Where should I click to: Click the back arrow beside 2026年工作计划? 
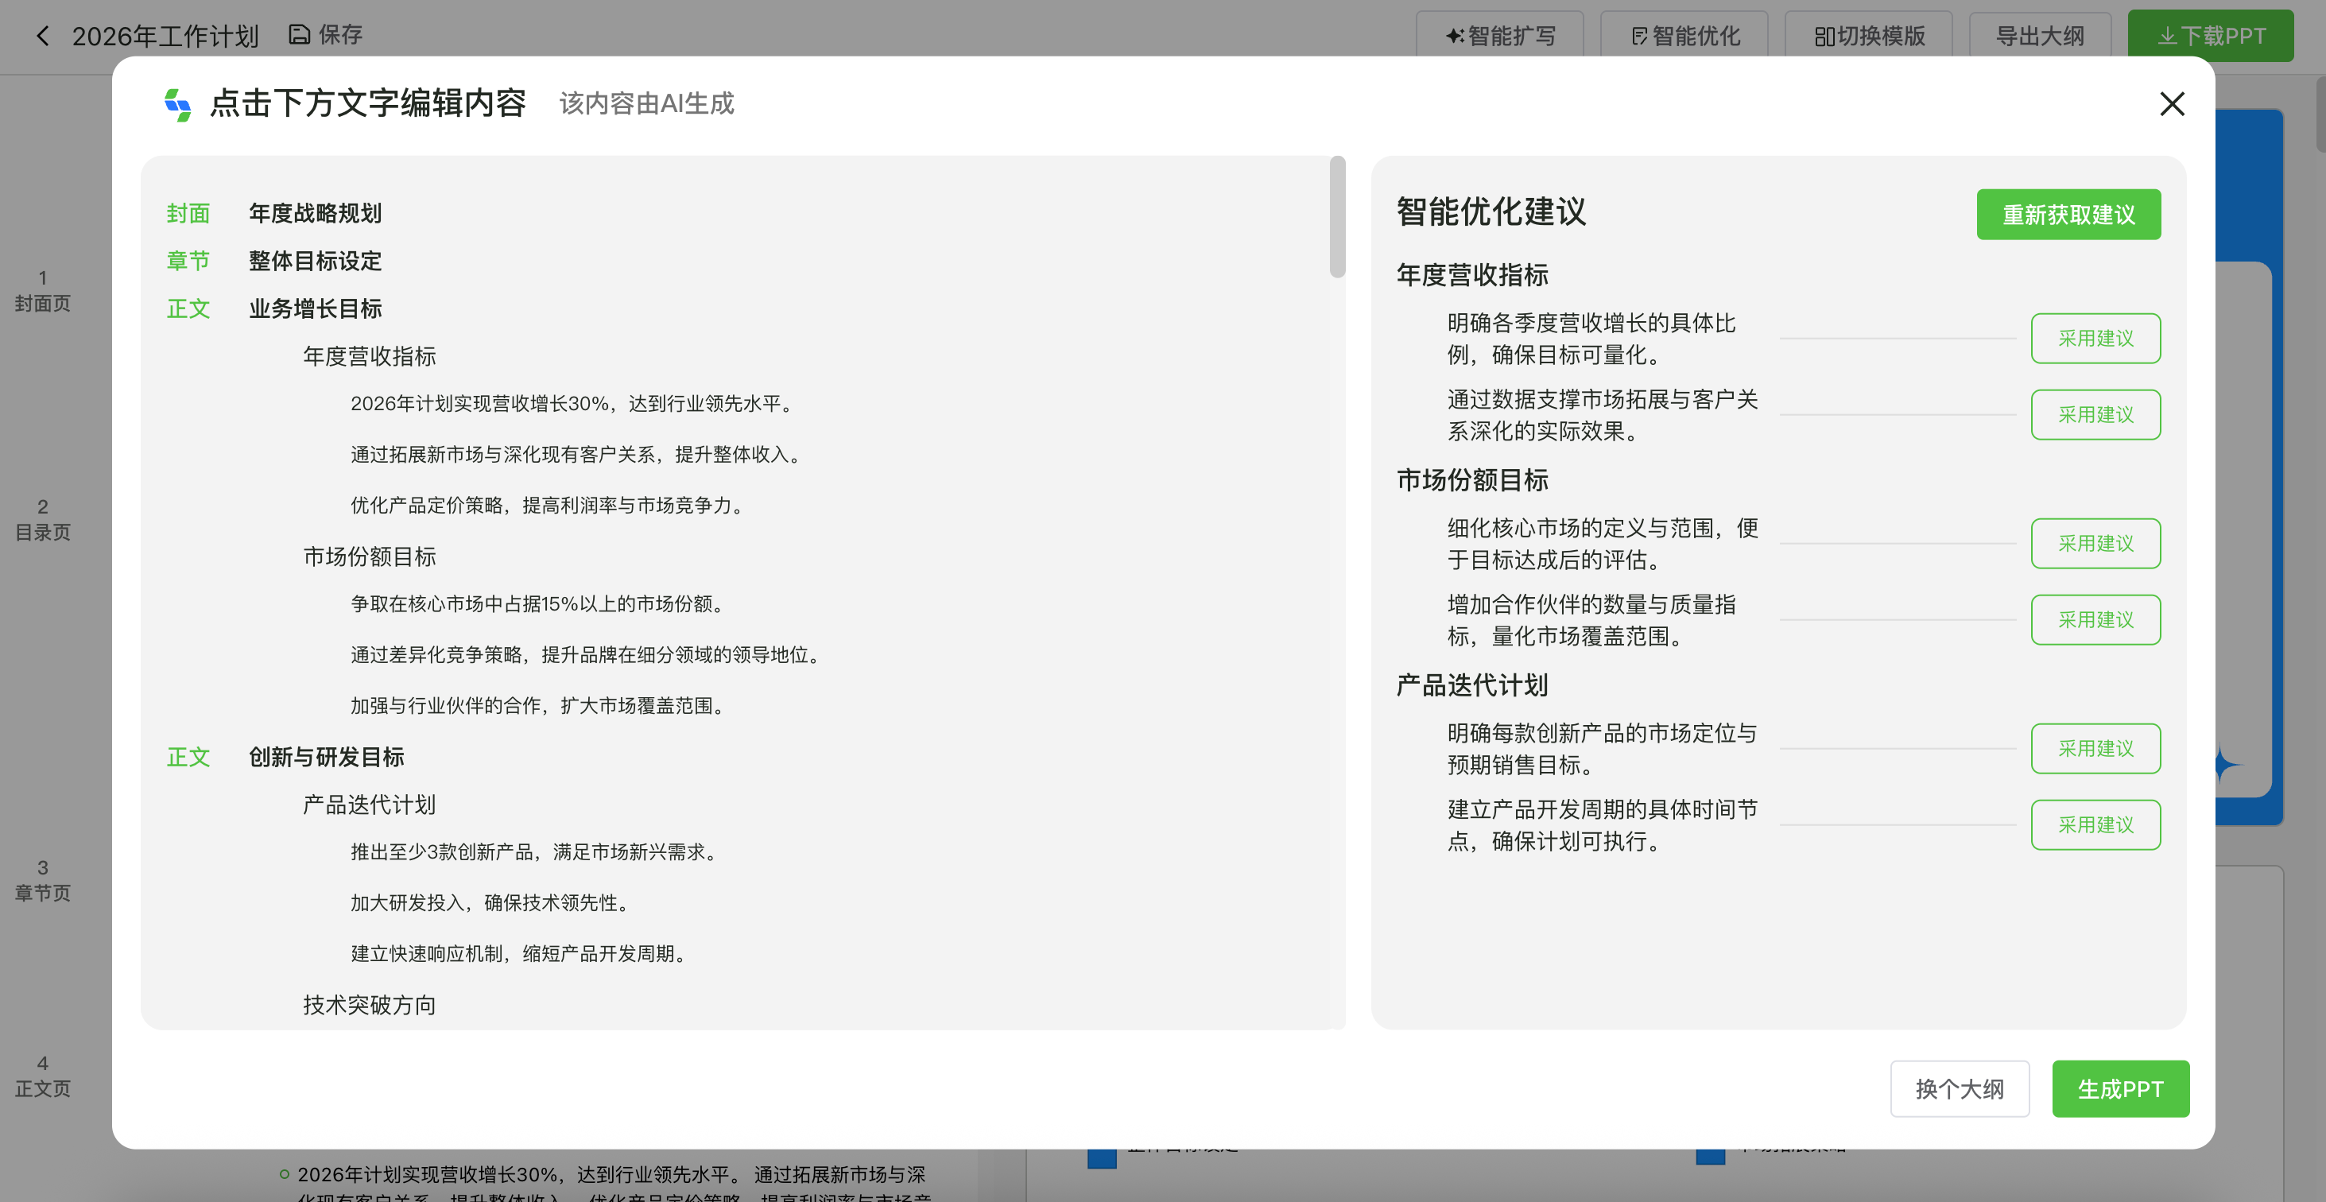(x=42, y=34)
